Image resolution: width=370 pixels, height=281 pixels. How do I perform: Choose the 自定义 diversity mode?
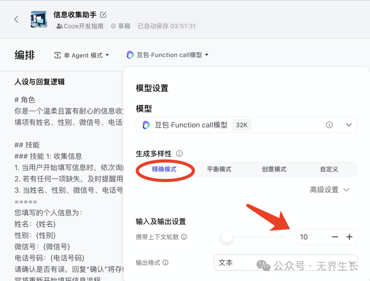(x=329, y=169)
